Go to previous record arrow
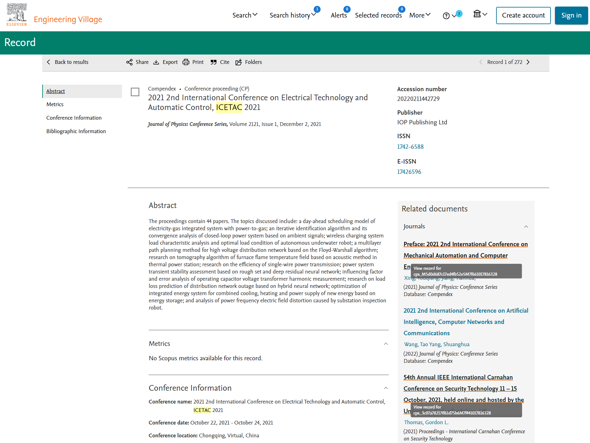 (481, 62)
